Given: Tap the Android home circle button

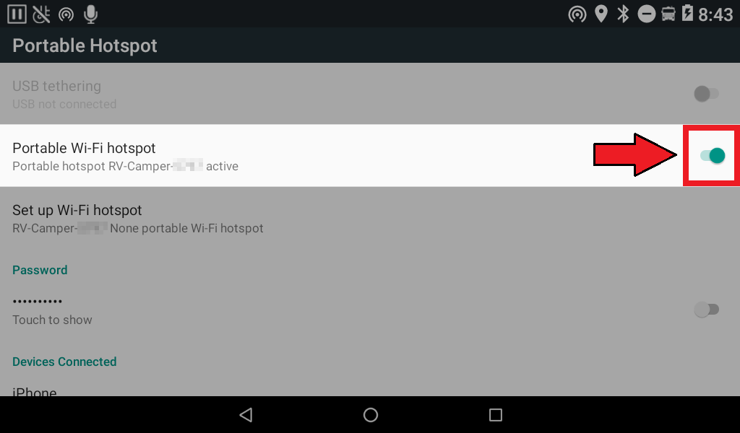Looking at the screenshot, I should [371, 415].
